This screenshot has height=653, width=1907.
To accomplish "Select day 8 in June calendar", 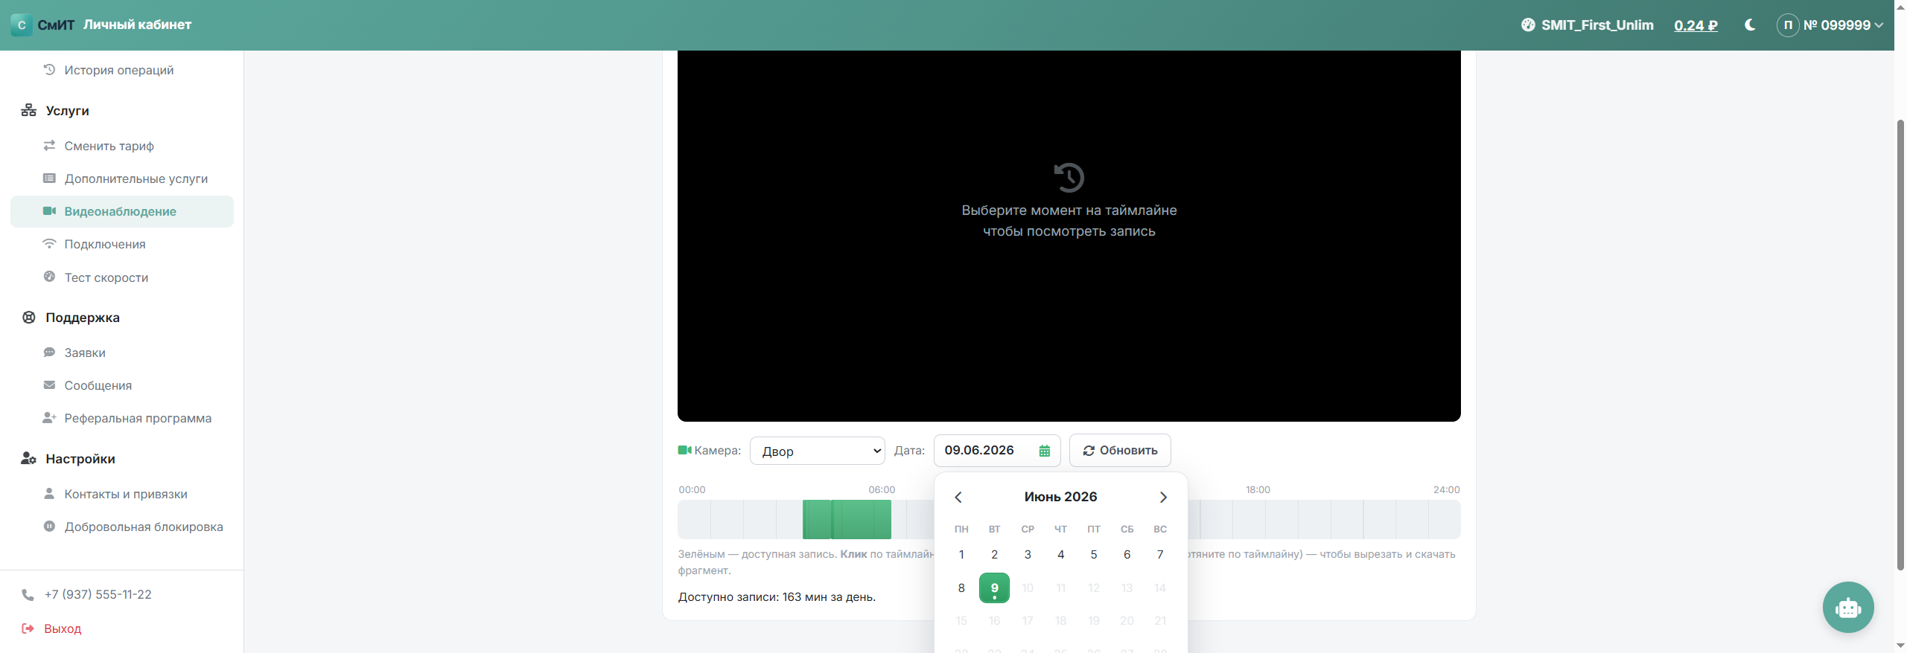I will pos(961,588).
